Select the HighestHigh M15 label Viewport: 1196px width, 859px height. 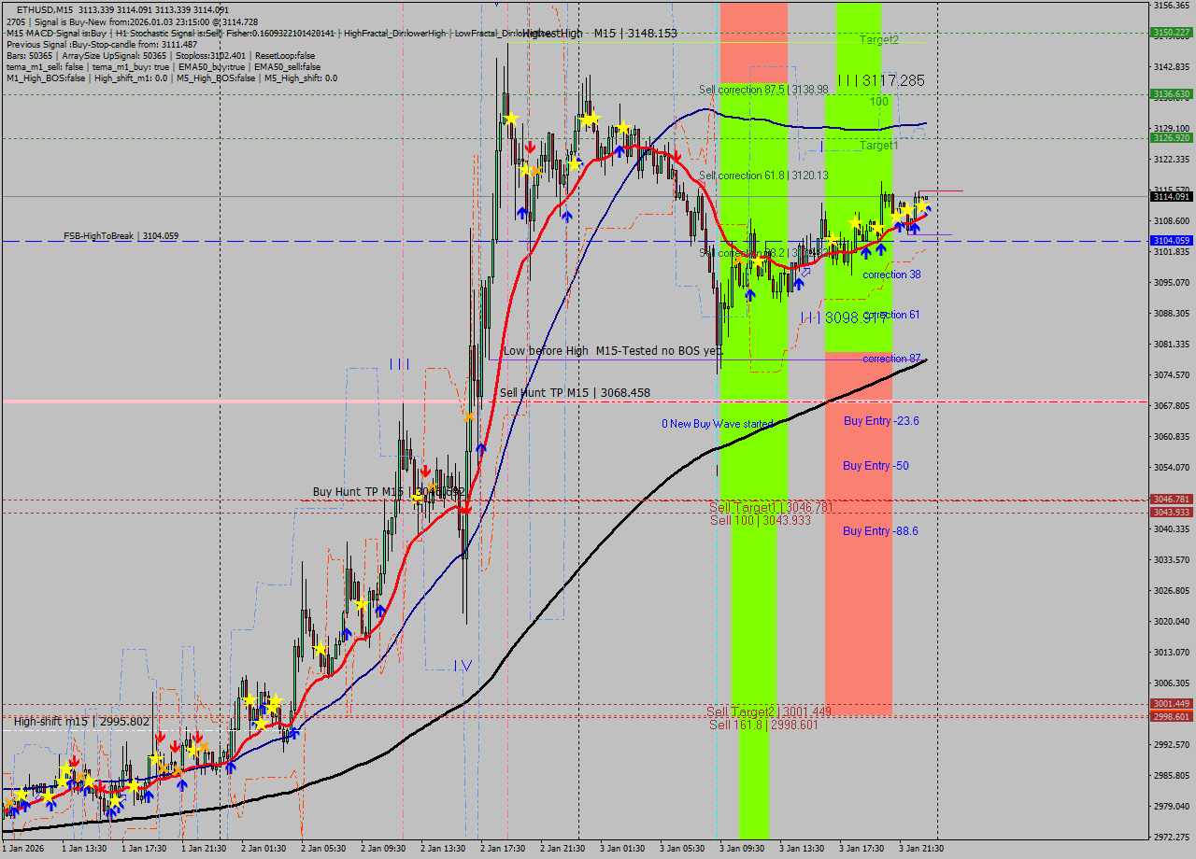[x=599, y=33]
